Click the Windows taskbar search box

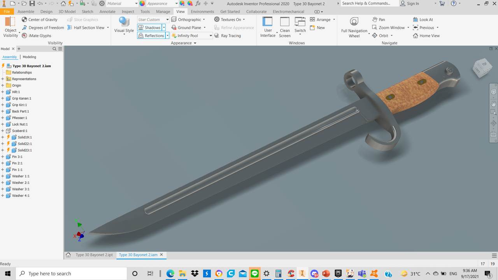[72, 274]
